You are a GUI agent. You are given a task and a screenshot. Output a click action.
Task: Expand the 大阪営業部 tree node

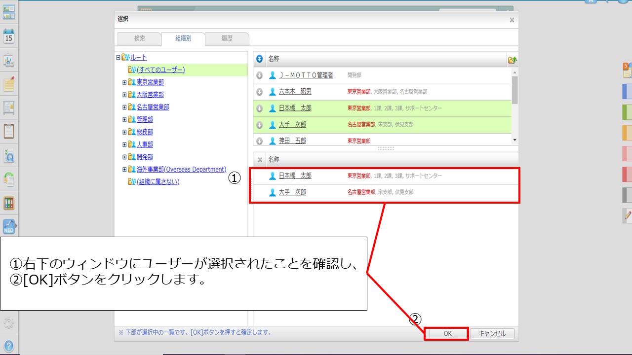[124, 95]
